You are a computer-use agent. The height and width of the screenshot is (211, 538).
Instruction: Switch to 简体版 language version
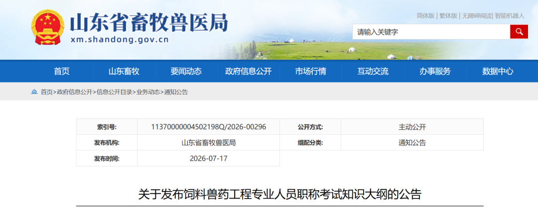[x=425, y=16]
